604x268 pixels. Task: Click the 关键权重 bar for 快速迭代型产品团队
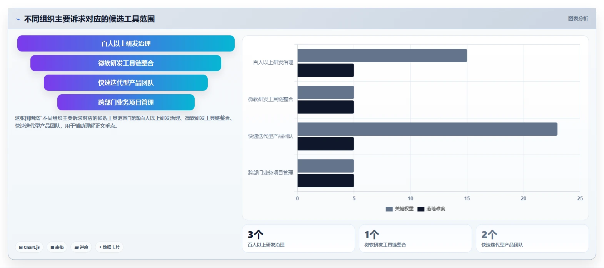427,129
